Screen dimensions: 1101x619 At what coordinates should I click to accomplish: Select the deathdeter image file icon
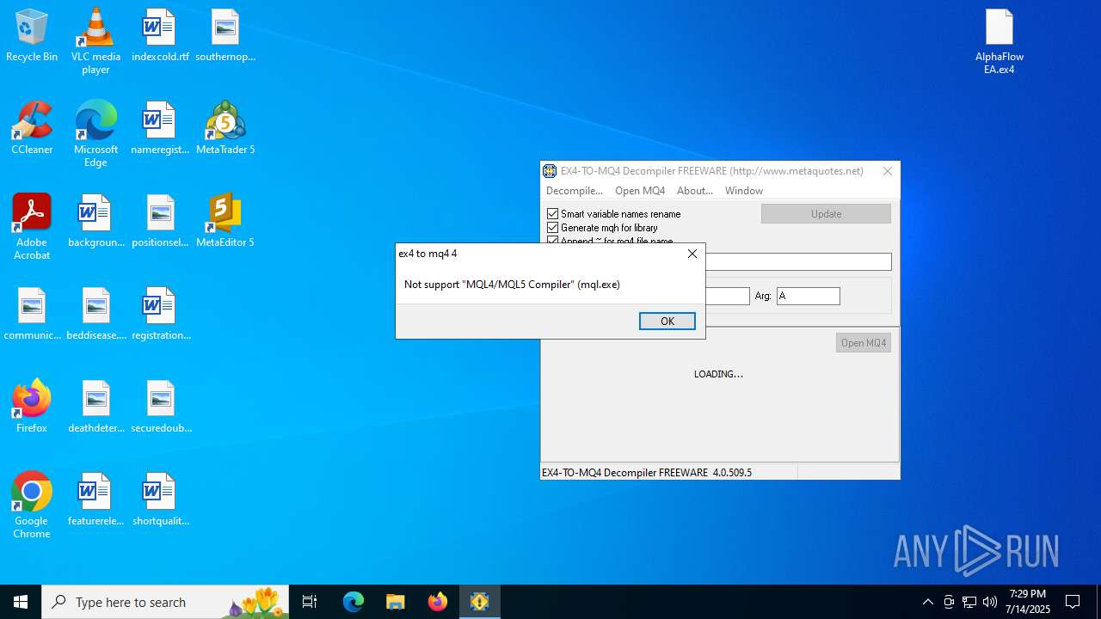(95, 408)
